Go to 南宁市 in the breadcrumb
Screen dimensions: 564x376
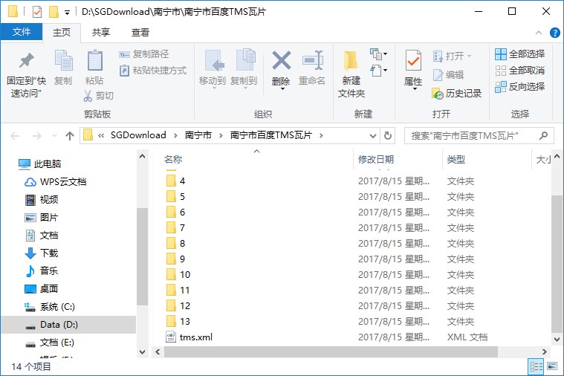[198, 135]
